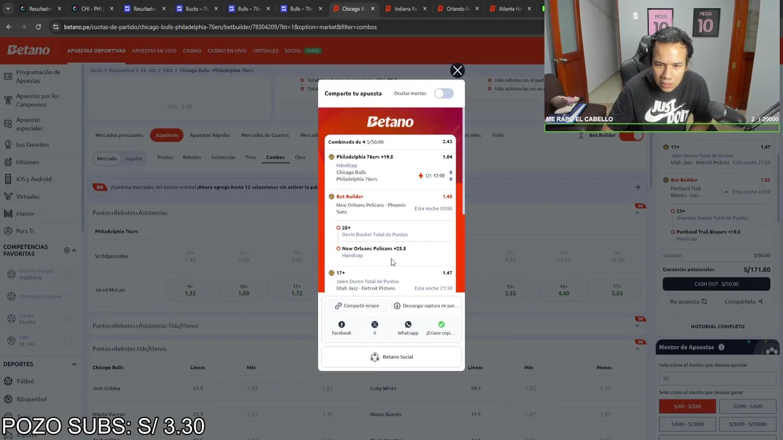Open Virtuales in the left sidebar
Image resolution: width=783 pixels, height=440 pixels.
[x=28, y=196]
